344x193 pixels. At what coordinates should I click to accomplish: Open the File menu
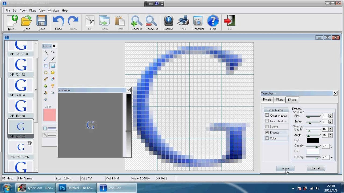point(8,10)
